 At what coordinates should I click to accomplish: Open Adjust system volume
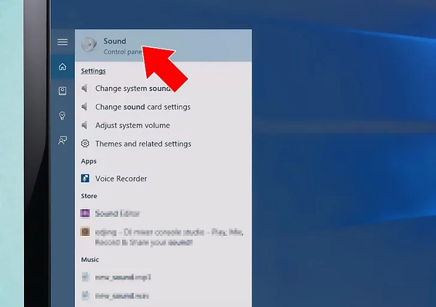[x=132, y=126]
